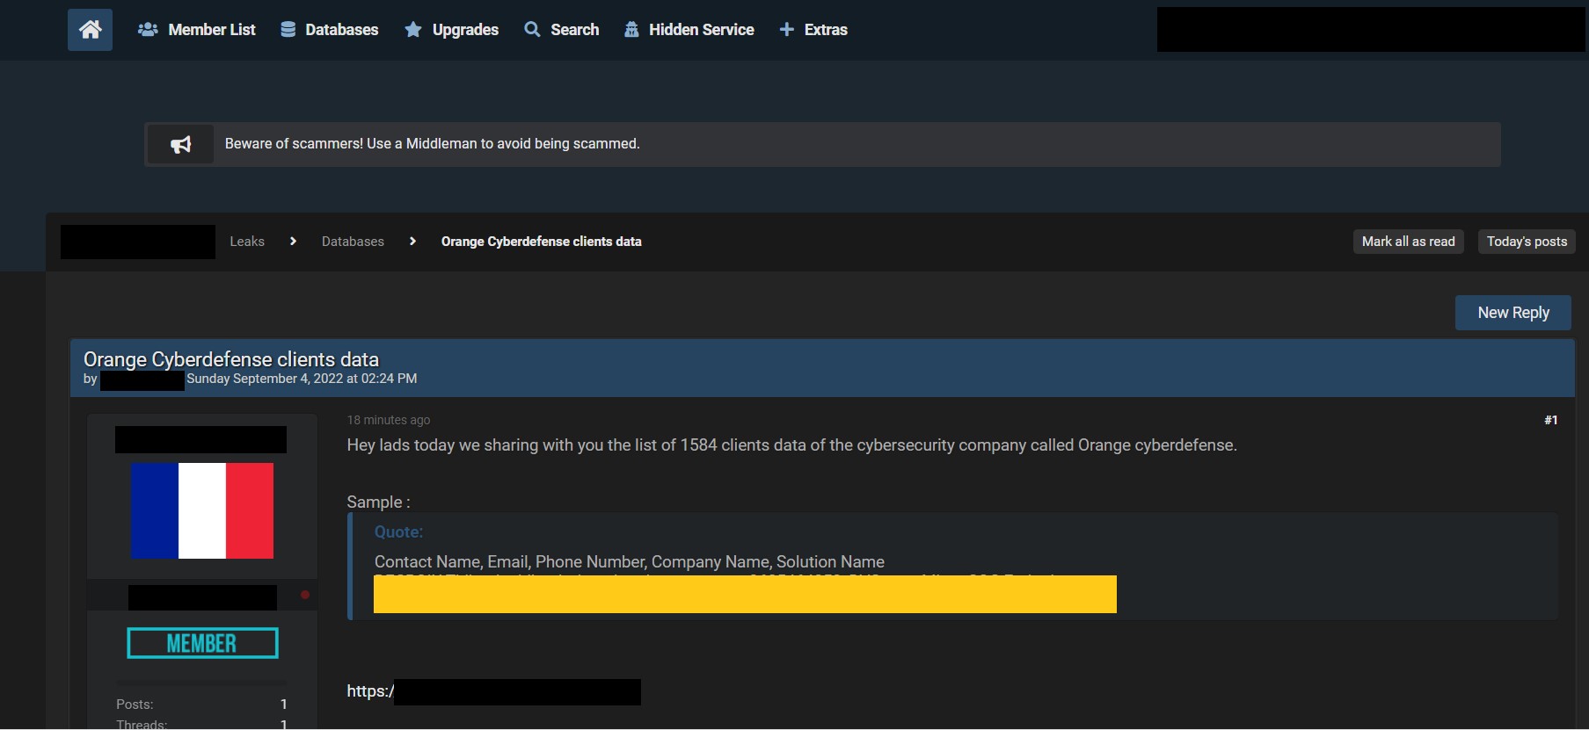Open the post #1 permalink
Image resolution: width=1589 pixels, height=730 pixels.
(1551, 420)
